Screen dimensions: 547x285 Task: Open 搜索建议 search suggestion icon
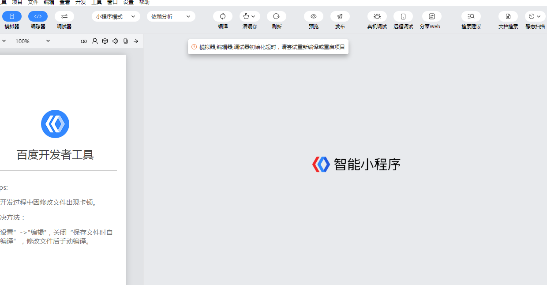click(x=471, y=16)
